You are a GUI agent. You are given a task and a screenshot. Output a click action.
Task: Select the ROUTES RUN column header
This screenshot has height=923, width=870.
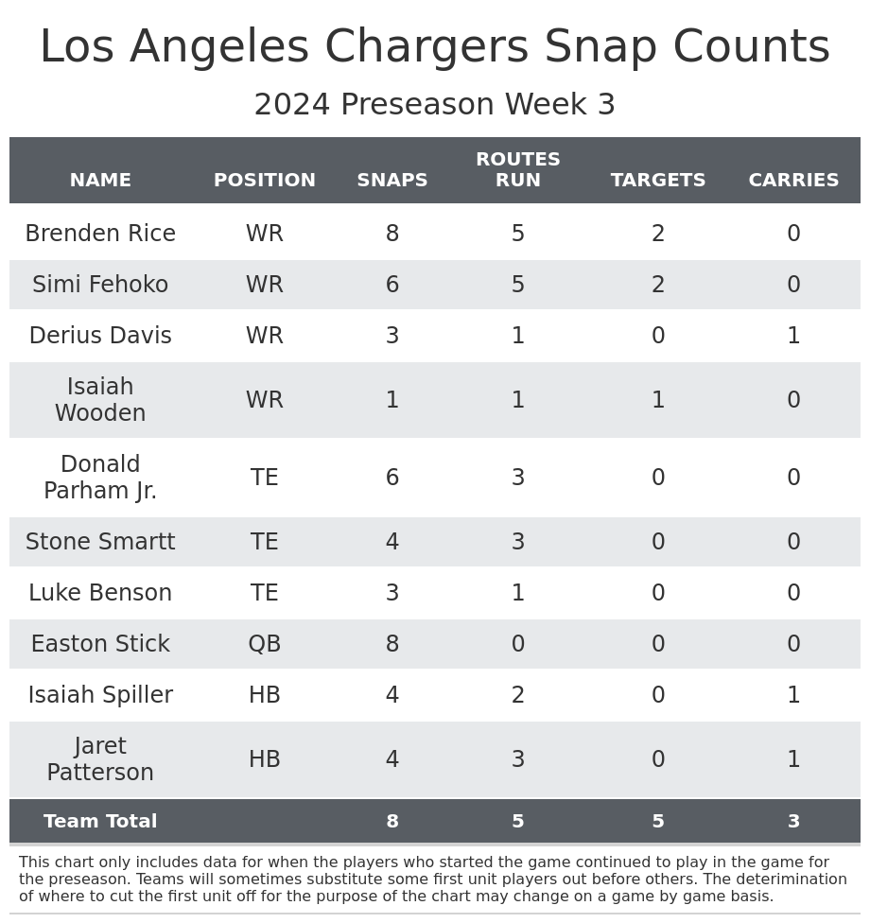click(x=518, y=170)
